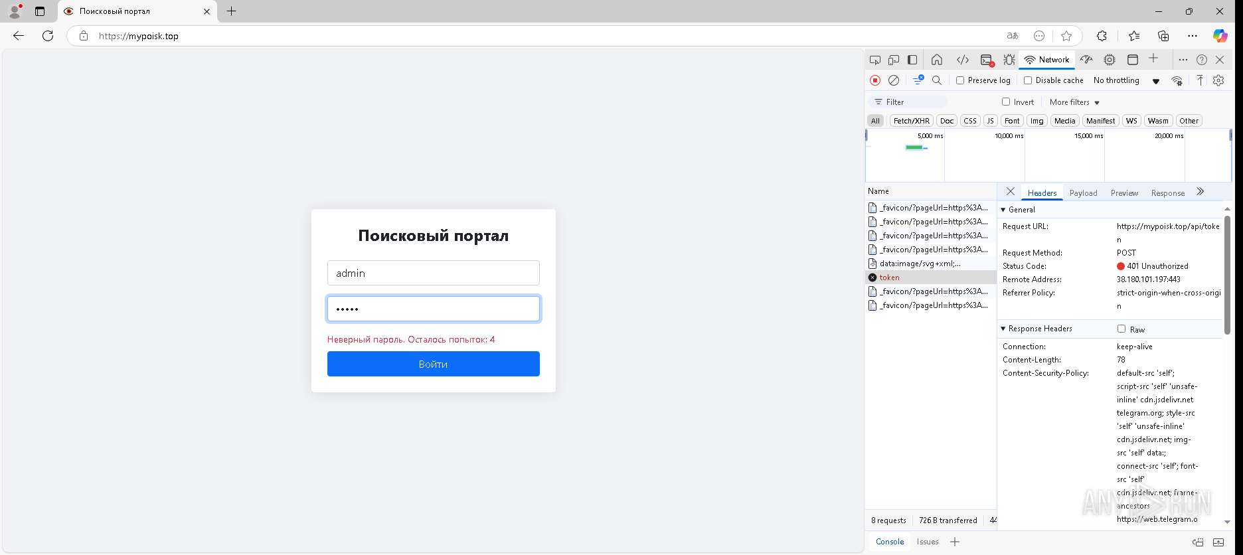Viewport: 1243px width, 555px height.
Task: Select the Headers tab
Action: click(x=1042, y=193)
